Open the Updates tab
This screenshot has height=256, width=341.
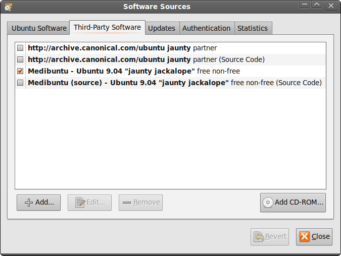pyautogui.click(x=162, y=28)
